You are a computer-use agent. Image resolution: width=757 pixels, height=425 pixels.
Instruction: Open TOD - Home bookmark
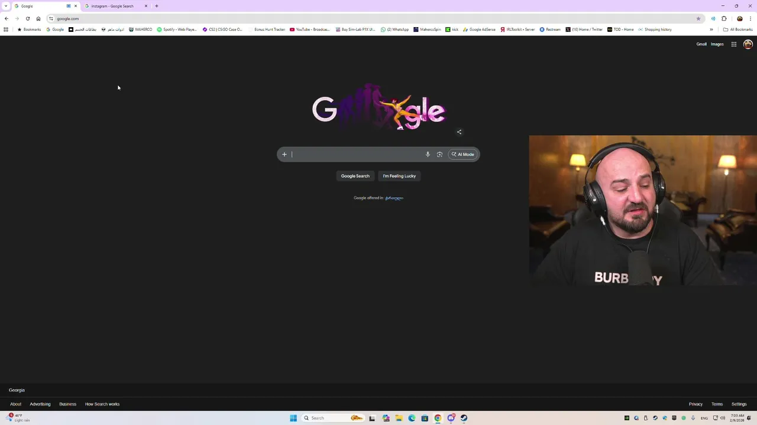point(620,30)
